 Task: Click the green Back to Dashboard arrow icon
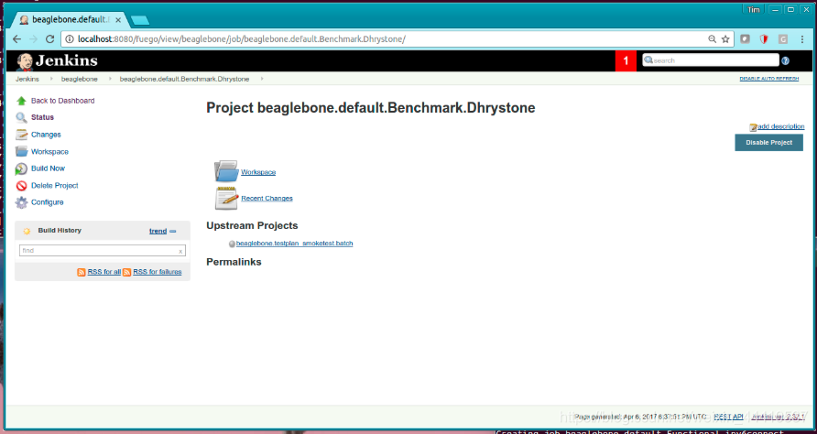[x=21, y=101]
